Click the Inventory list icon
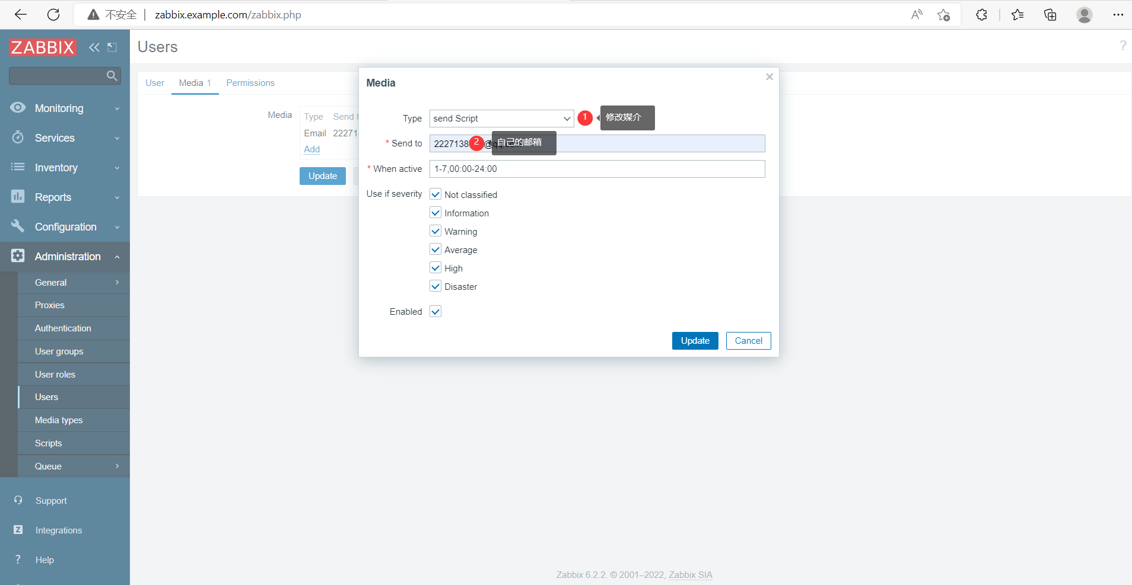1132x585 pixels. [x=18, y=167]
